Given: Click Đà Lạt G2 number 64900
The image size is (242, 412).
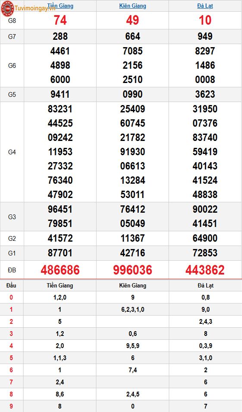Looking at the screenshot, I should [x=205, y=238].
